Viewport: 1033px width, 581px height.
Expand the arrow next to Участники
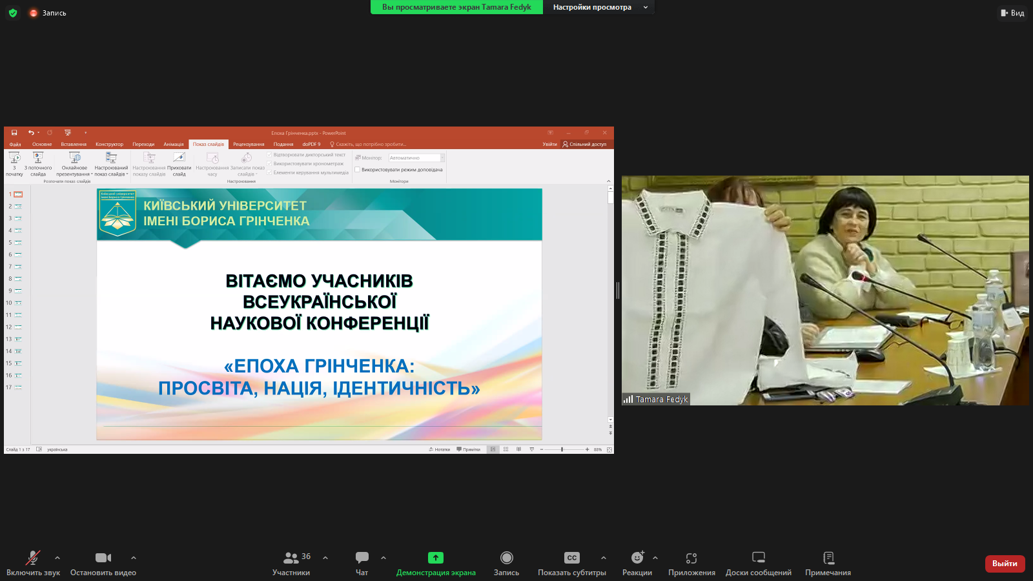coord(325,558)
